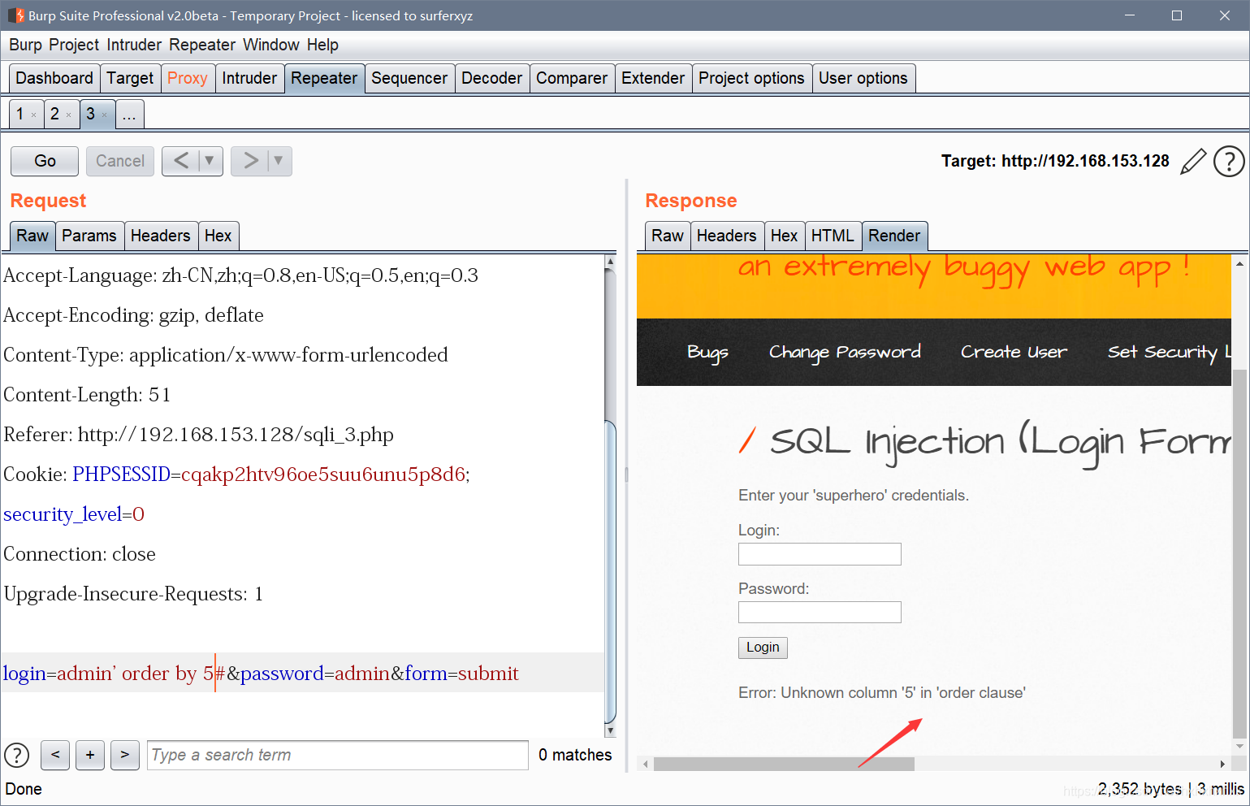Click the '+' search options button
The image size is (1250, 806).
(x=90, y=755)
